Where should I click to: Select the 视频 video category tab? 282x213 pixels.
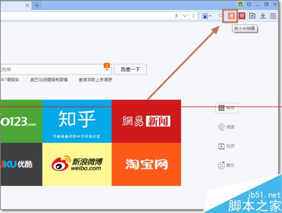coord(226,146)
